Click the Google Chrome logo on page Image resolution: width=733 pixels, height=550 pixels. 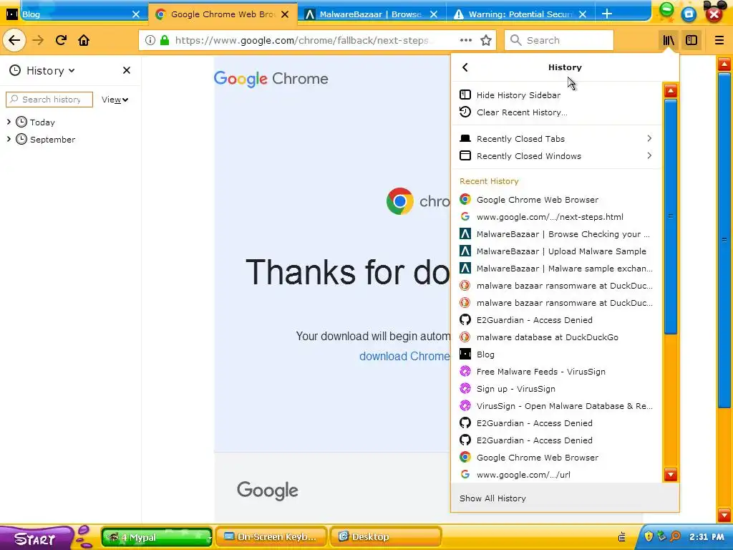click(271, 79)
